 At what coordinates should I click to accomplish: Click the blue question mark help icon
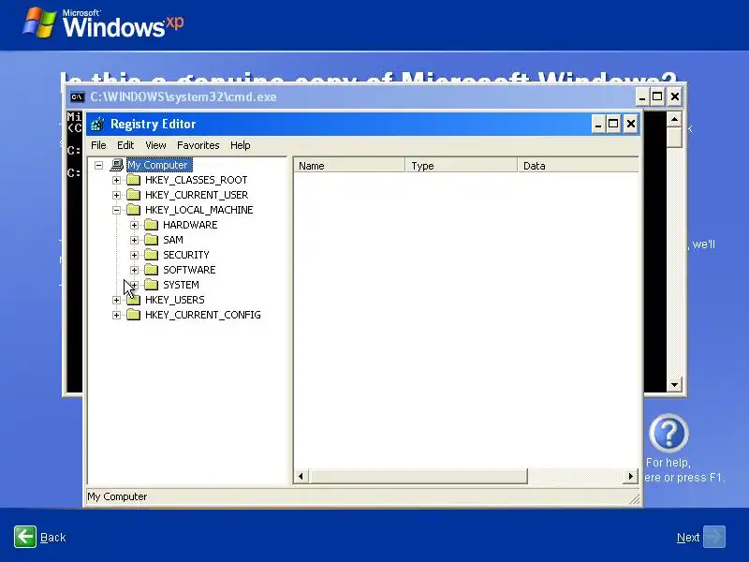coord(668,434)
